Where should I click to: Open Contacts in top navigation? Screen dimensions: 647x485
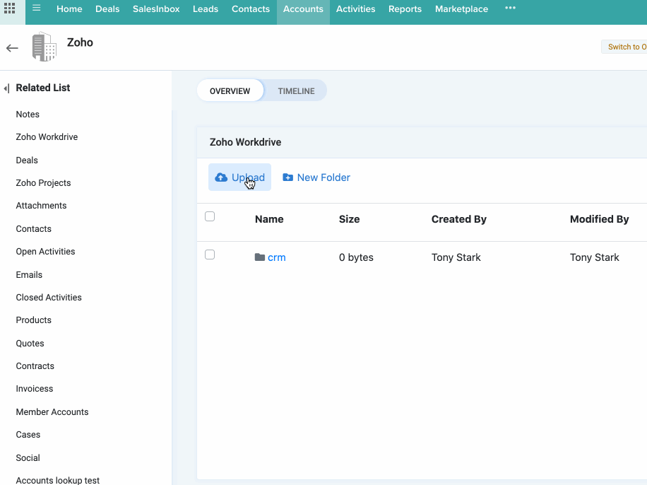point(251,9)
